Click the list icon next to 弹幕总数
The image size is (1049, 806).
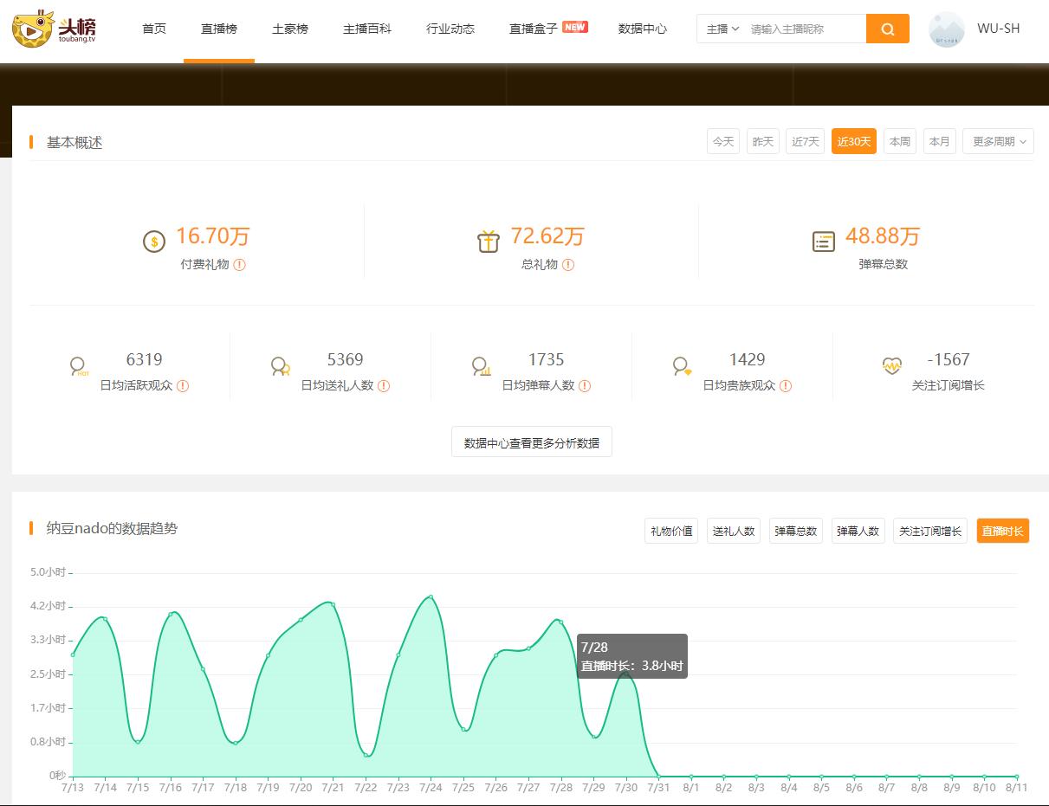point(823,242)
